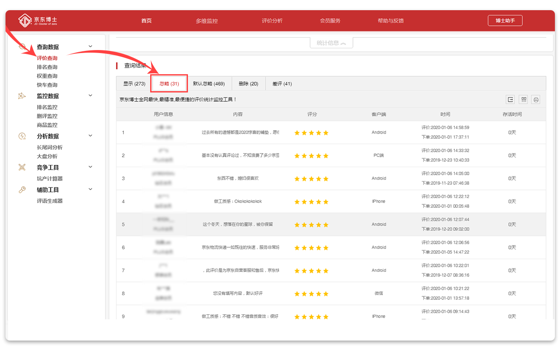
Task: Click the grid layout icon above the table
Action: (524, 100)
